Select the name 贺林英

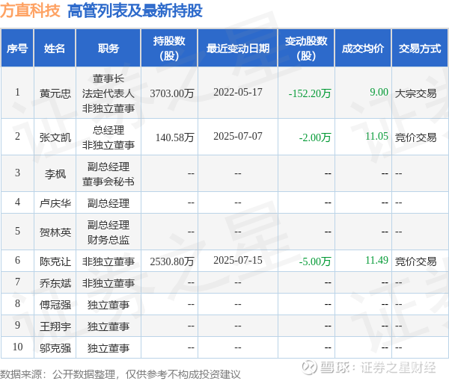[x=55, y=232]
